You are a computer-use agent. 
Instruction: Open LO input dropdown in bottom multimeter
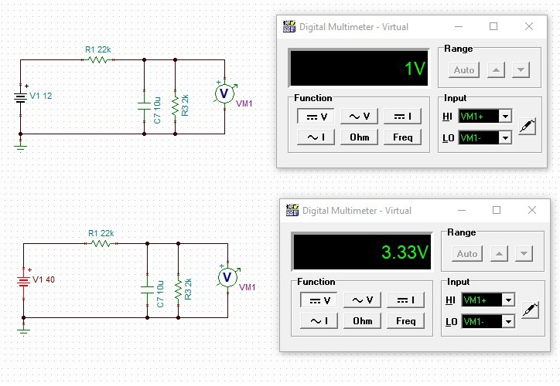(509, 322)
